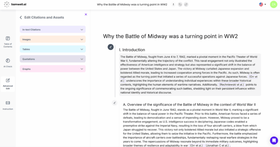Expand the Quotations section
Viewport: 280px width, 147px height.
pyautogui.click(x=53, y=59)
